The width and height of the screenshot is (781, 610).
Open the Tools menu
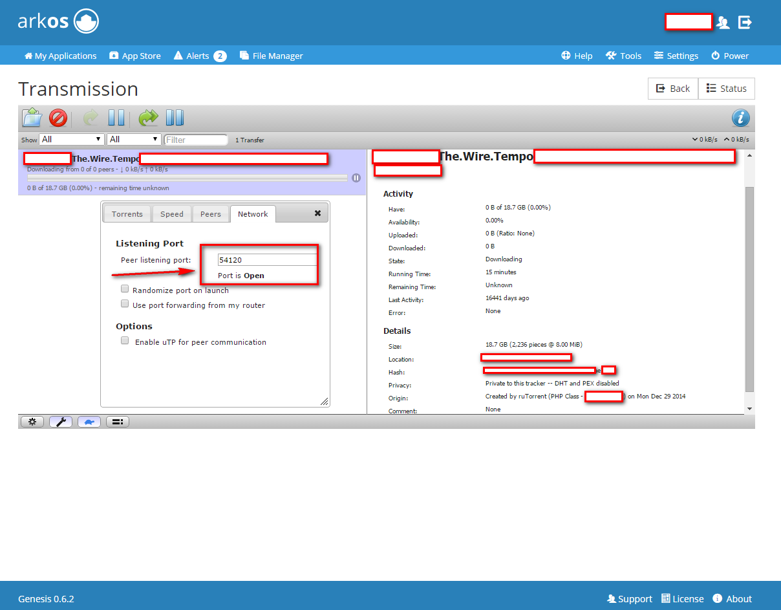tap(623, 56)
